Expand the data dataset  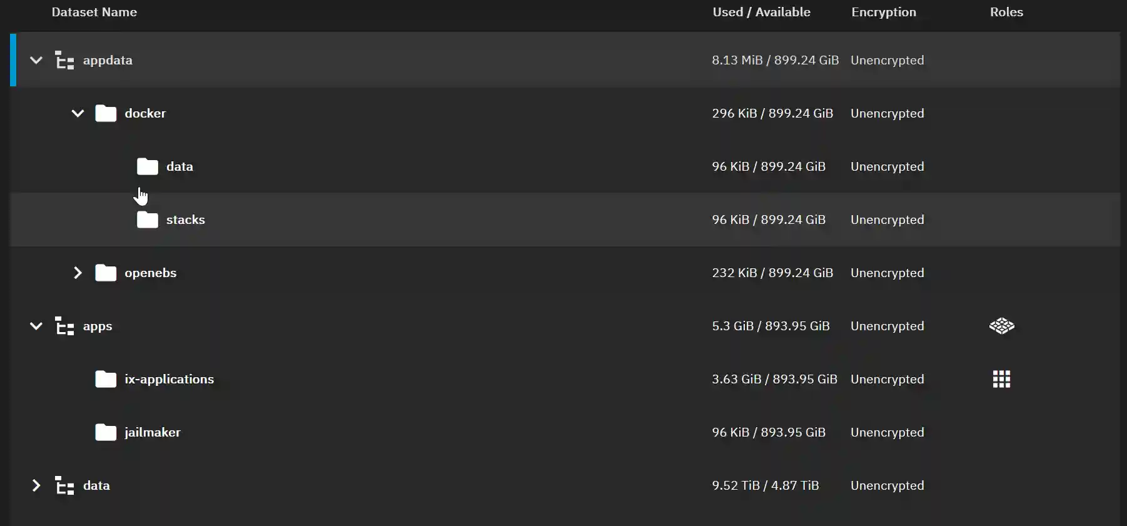(36, 485)
